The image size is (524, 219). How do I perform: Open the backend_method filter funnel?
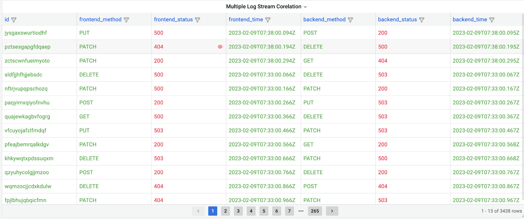click(x=350, y=20)
